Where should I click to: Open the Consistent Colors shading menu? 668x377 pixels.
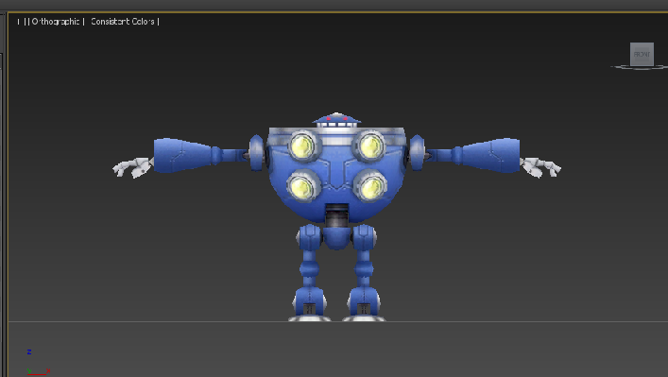point(122,22)
